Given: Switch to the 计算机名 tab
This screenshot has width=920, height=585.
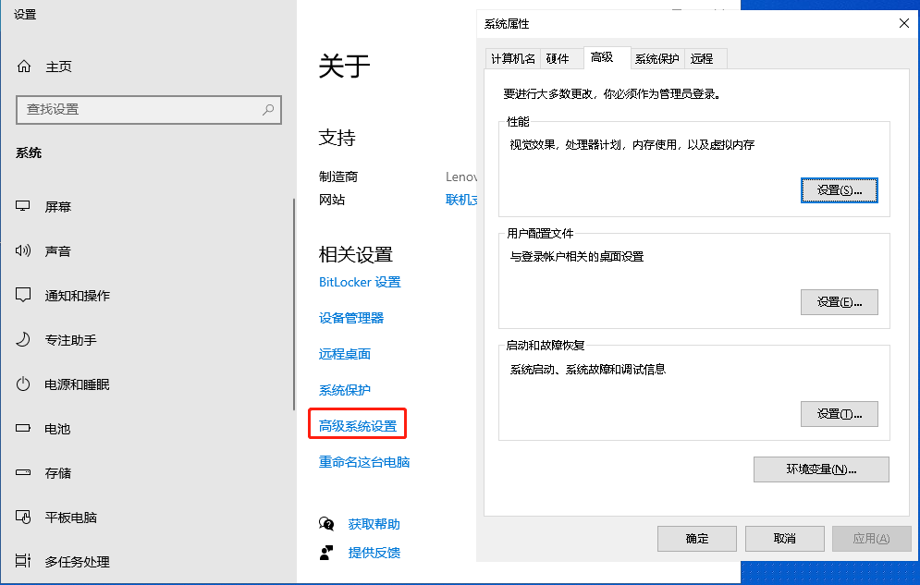Looking at the screenshot, I should coord(511,58).
